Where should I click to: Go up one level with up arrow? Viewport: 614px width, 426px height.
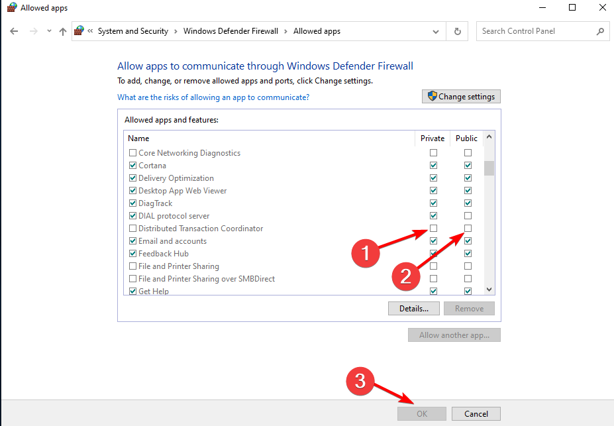click(63, 31)
